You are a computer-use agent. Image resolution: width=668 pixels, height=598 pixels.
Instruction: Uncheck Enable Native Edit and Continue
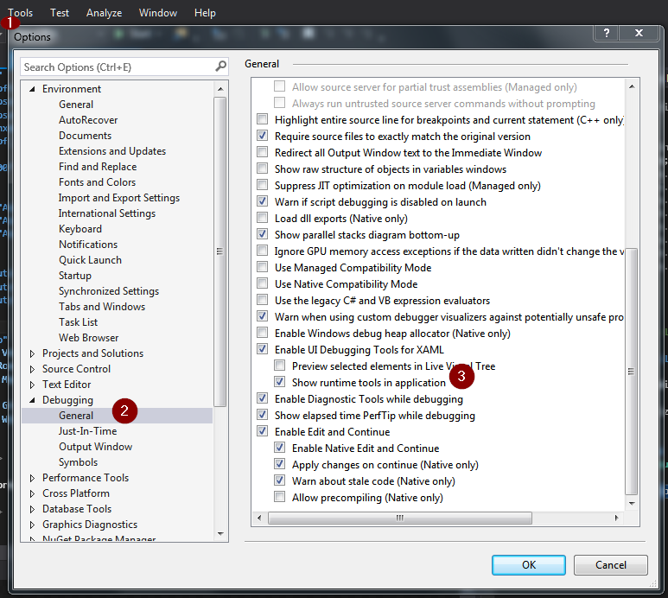pyautogui.click(x=279, y=448)
